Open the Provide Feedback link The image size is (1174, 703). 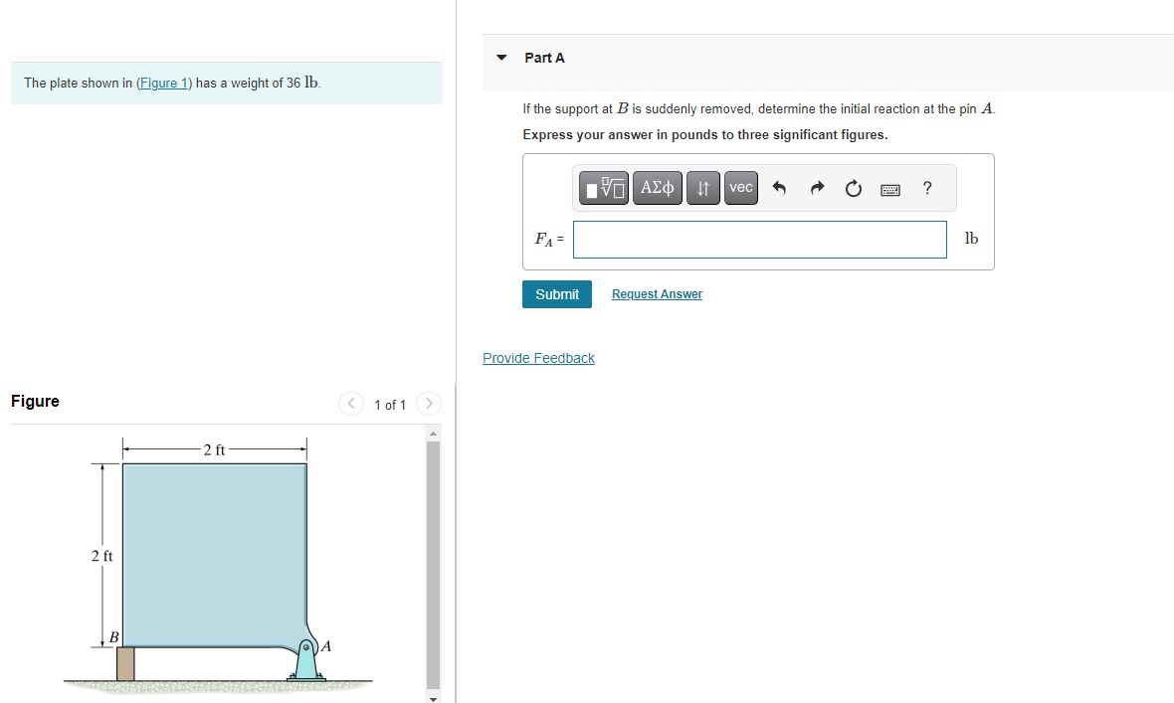pyautogui.click(x=538, y=358)
